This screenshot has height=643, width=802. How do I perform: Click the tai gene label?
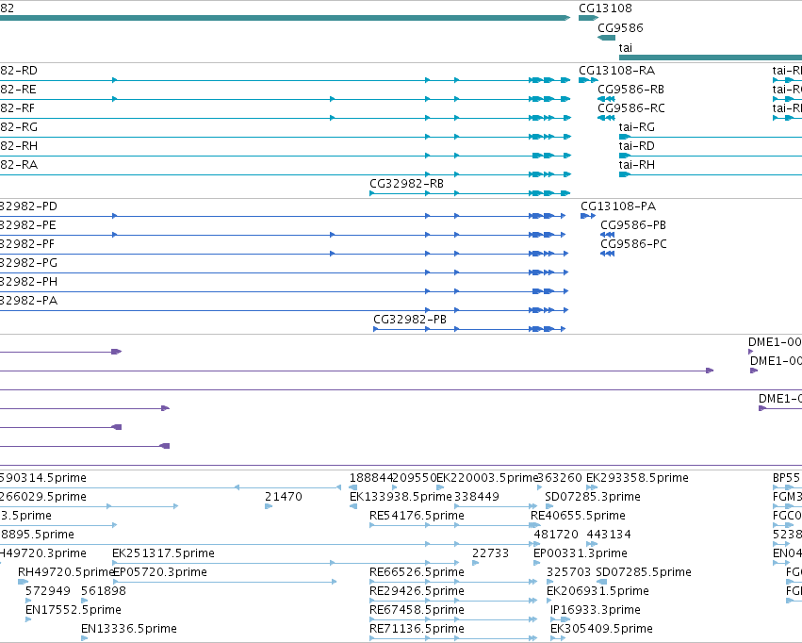(x=626, y=48)
